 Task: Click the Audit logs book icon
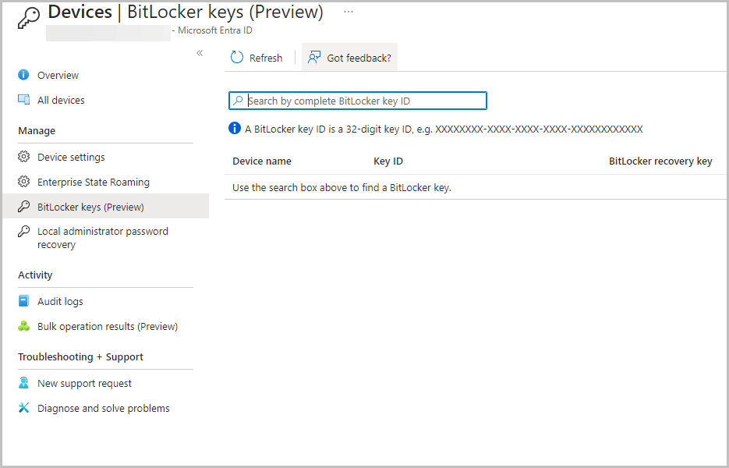coord(23,301)
